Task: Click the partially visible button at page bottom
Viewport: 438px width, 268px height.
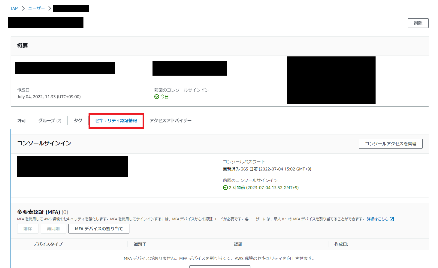Action: 219,266
